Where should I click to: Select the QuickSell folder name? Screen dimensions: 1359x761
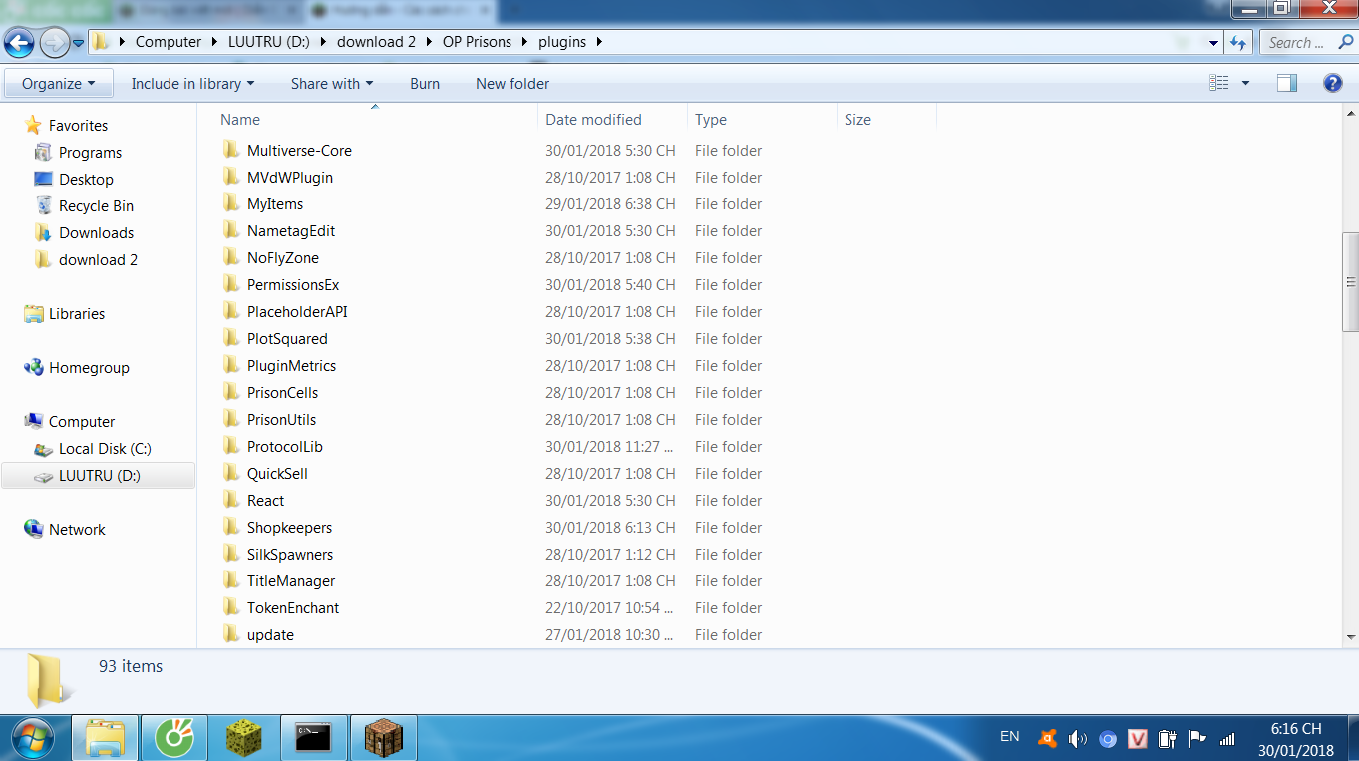pyautogui.click(x=277, y=474)
